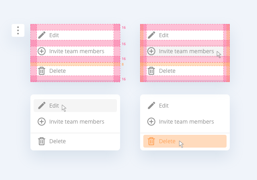Click Delete label under the hovered Edit menu

pyautogui.click(x=57, y=141)
